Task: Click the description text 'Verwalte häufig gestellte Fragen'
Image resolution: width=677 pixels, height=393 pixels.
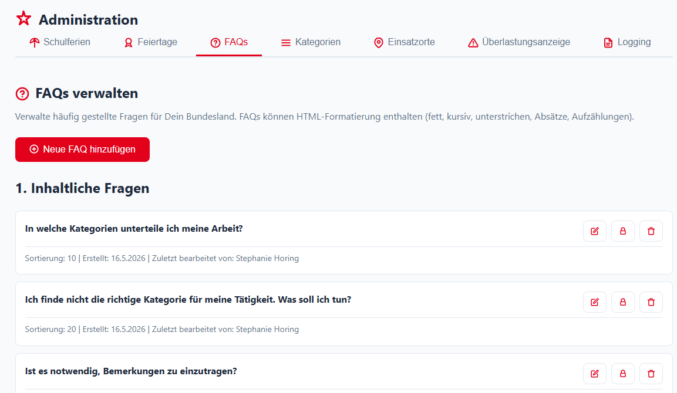Action: [325, 117]
